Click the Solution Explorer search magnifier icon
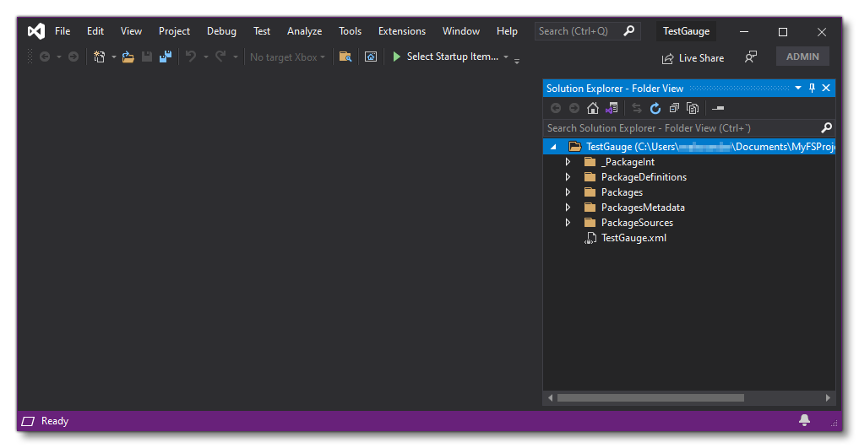This screenshot has height=448, width=859. [x=827, y=127]
